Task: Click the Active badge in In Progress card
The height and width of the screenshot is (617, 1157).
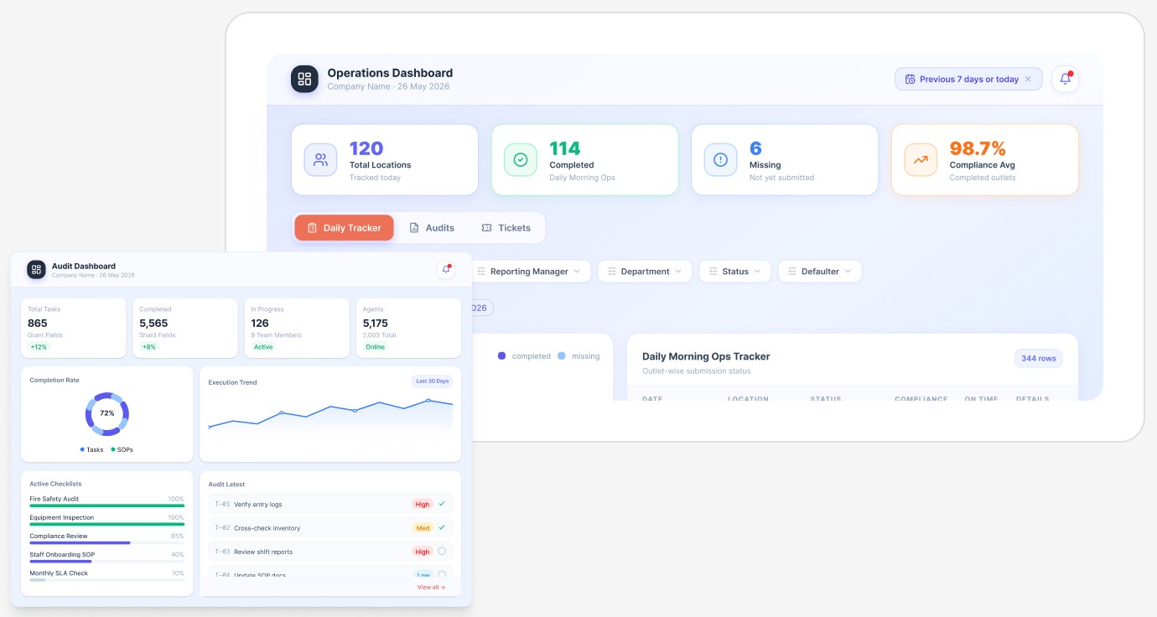Action: pyautogui.click(x=263, y=347)
